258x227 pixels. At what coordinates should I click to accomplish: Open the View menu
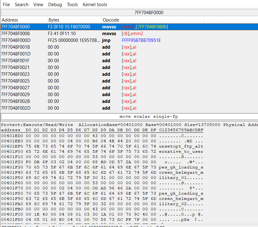pyautogui.click(x=38, y=5)
